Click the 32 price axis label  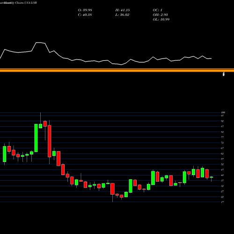click(x=222, y=186)
